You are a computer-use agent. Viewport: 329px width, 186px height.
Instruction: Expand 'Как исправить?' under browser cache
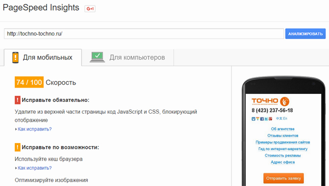(34, 168)
